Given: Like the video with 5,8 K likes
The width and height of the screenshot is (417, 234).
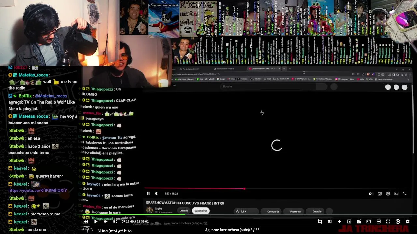Looking at the screenshot, I should click(241, 211).
